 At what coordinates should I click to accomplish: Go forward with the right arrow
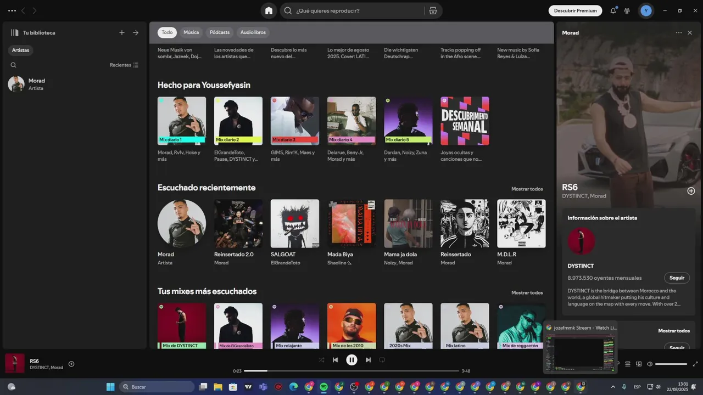34,10
